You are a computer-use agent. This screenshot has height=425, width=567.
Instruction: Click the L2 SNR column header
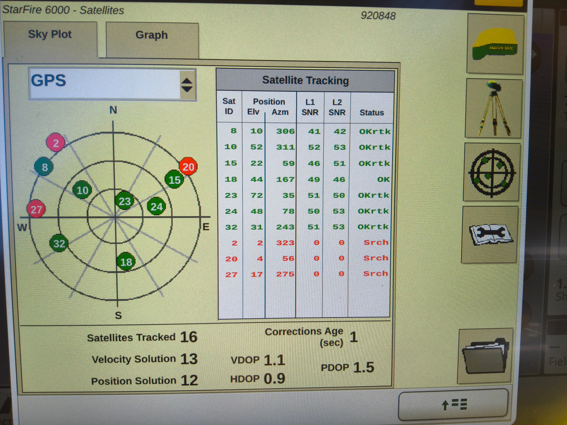(x=337, y=107)
